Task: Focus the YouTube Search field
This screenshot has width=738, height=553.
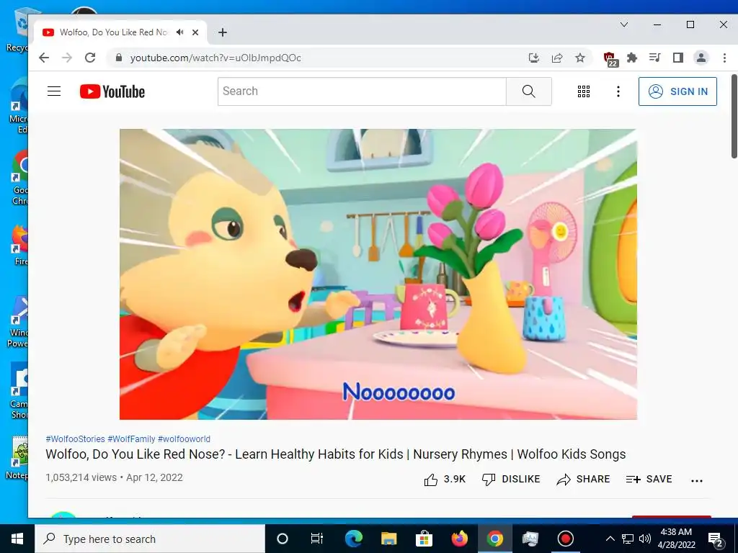Action: click(362, 91)
